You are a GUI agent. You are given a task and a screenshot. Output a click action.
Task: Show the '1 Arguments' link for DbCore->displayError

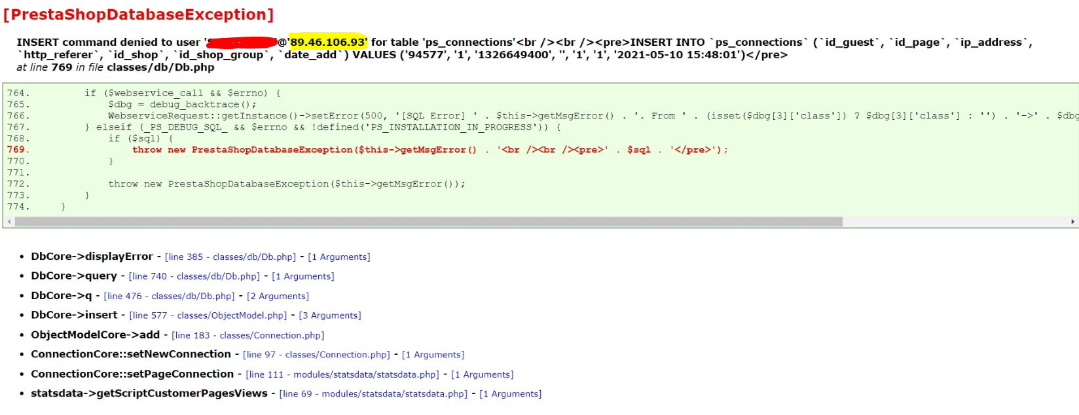coord(339,257)
